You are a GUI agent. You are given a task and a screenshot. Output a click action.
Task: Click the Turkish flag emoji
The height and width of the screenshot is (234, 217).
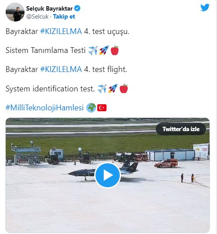pyautogui.click(x=102, y=108)
